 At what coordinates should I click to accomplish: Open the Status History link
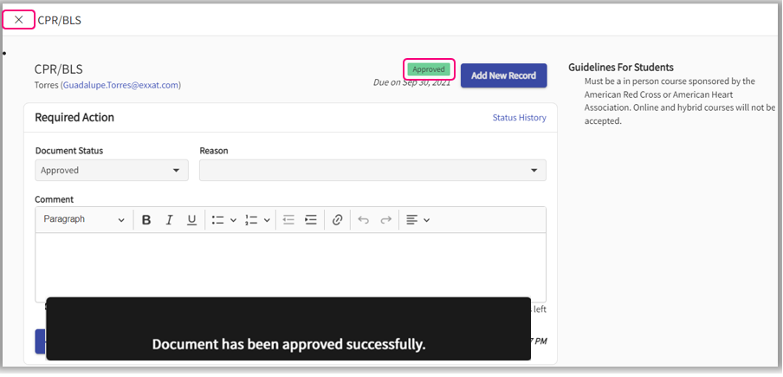(519, 118)
